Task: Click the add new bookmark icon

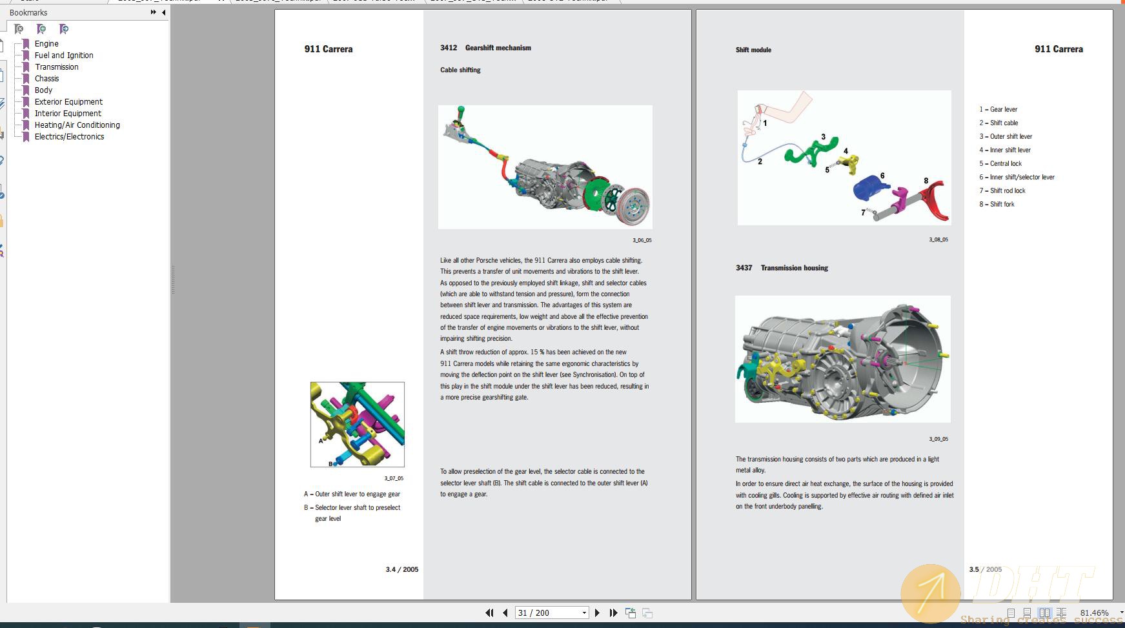Action: coord(41,29)
